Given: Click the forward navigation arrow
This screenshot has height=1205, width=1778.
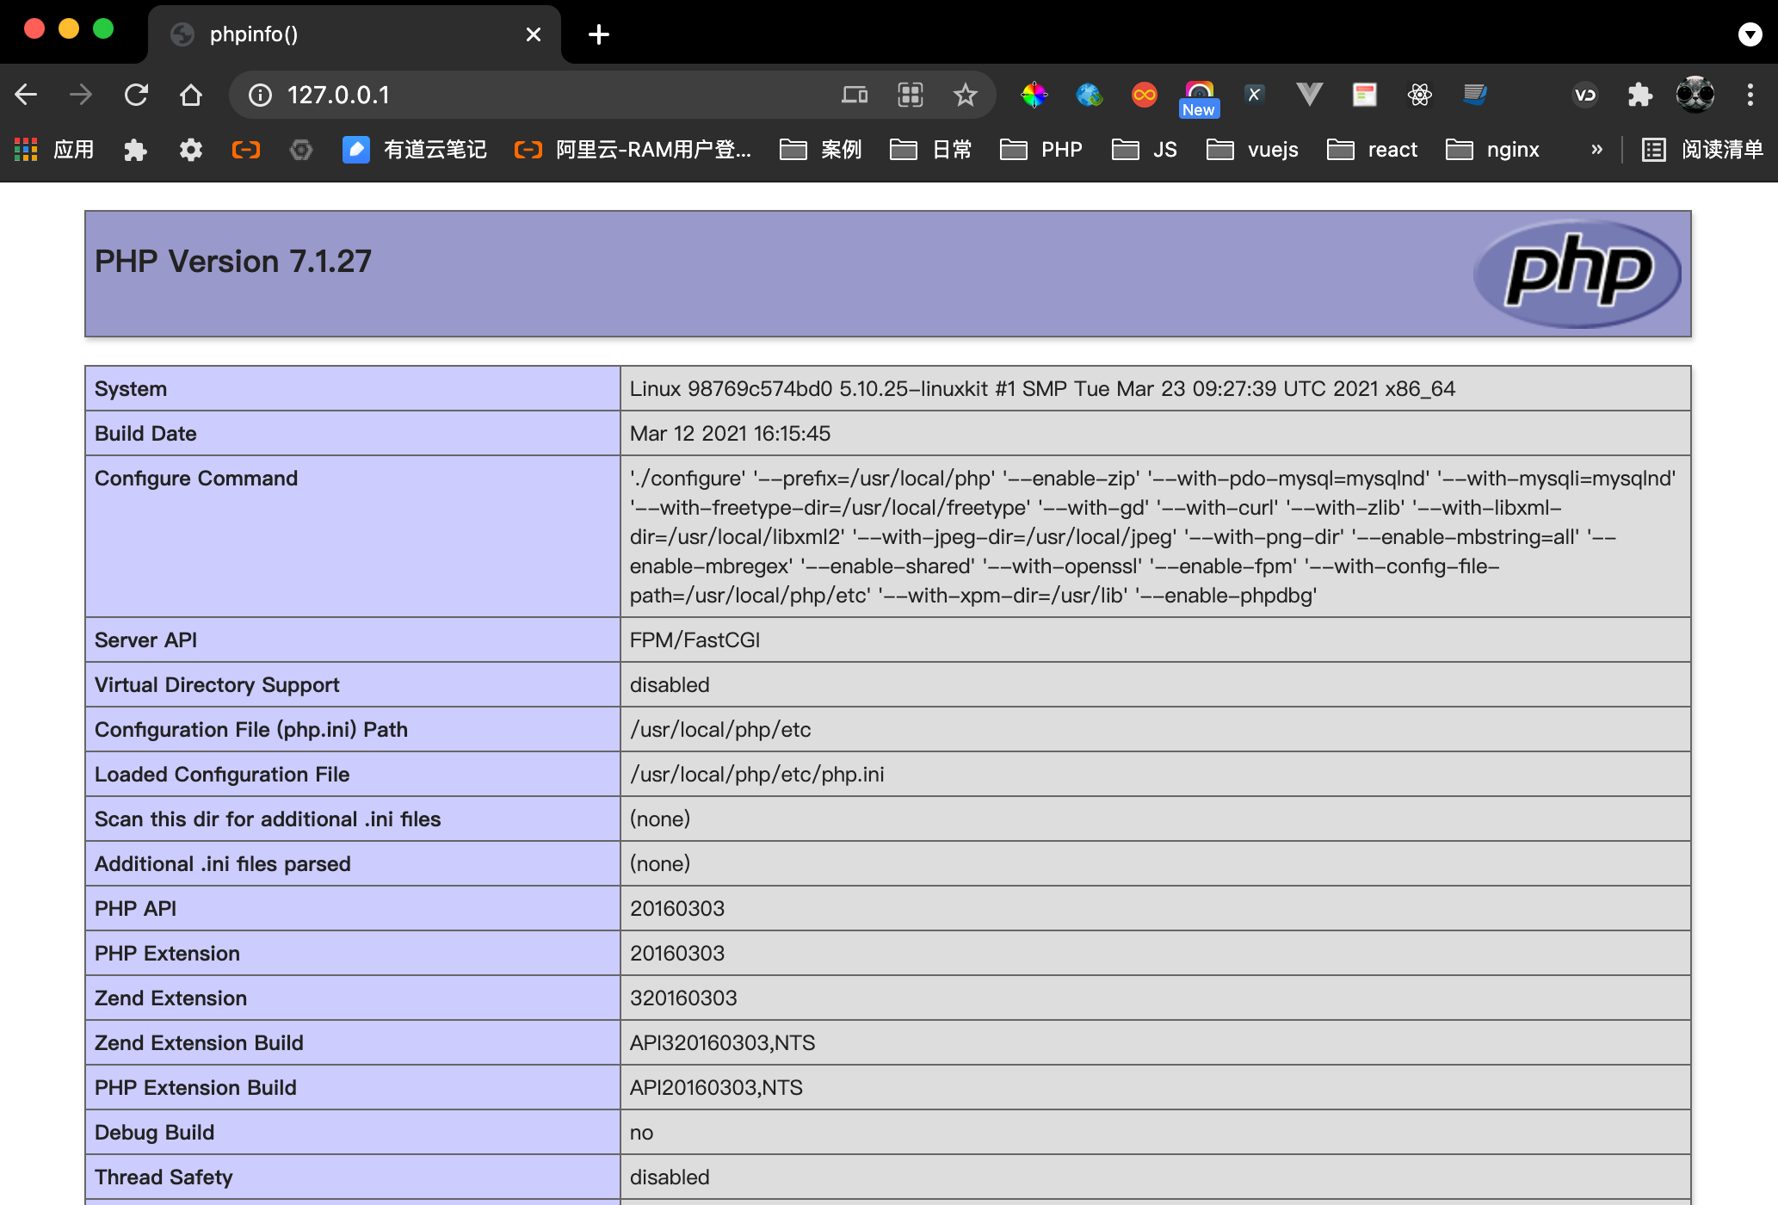Looking at the screenshot, I should click(81, 95).
